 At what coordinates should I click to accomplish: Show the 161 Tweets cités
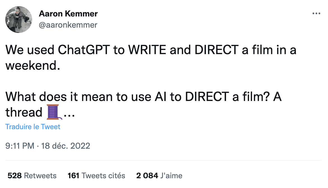(x=96, y=176)
